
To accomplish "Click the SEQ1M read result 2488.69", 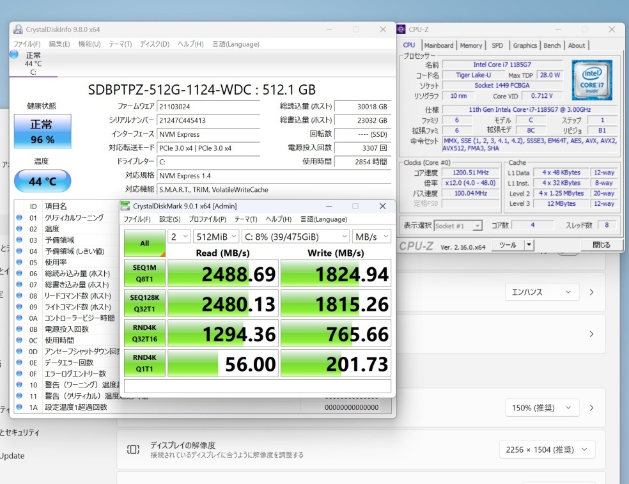I will coord(222,274).
